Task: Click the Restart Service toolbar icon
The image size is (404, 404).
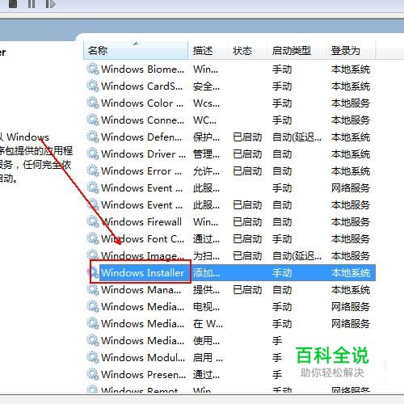Action: coord(50,3)
